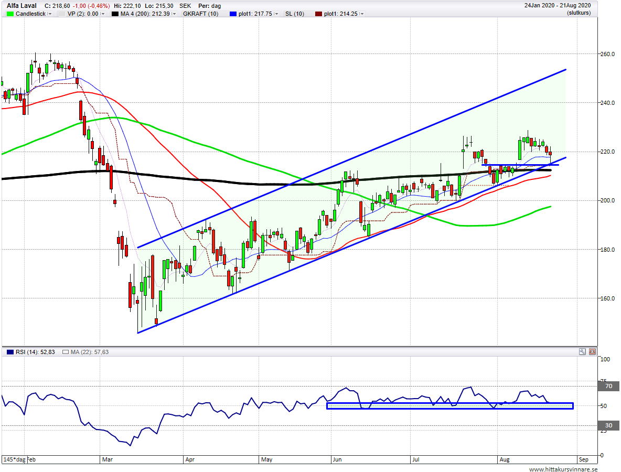Viewport: 621px width, 472px height.
Task: Click the white MA (22) swatch in RSI panel
Action: point(66,352)
